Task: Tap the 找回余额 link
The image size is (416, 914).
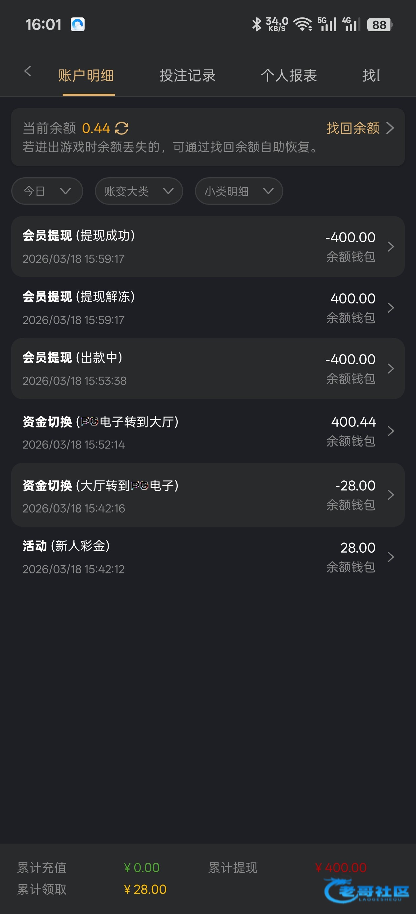Action: 353,128
